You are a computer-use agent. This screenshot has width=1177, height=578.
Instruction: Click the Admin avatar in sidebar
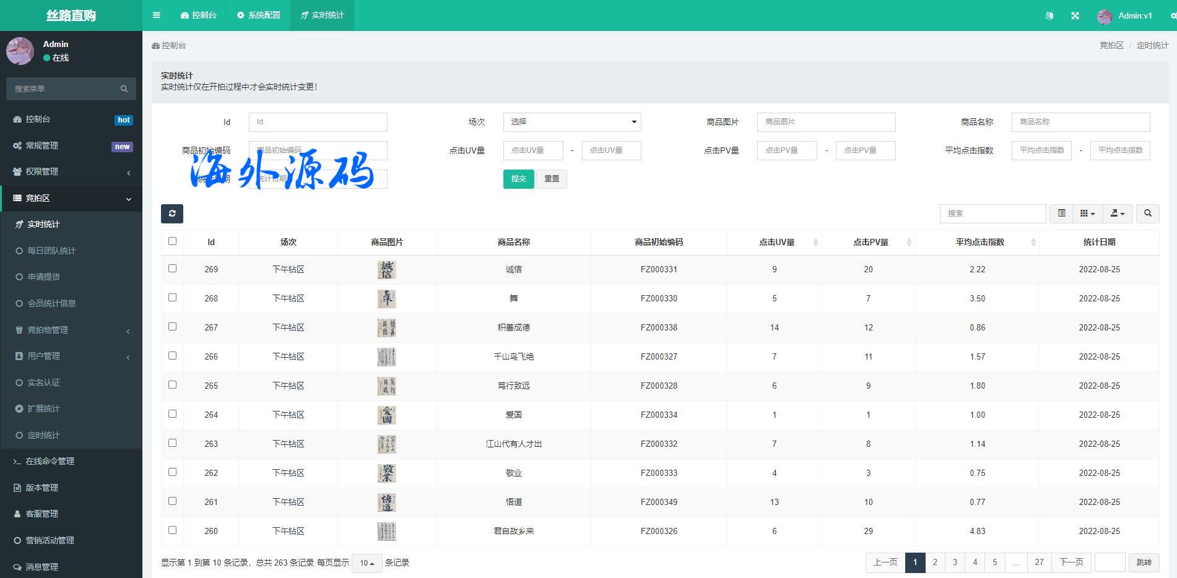point(20,51)
